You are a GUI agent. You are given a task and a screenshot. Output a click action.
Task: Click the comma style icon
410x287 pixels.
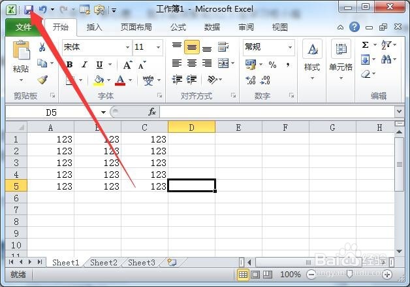click(x=288, y=65)
